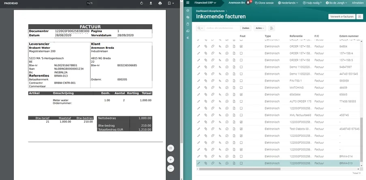This screenshot has height=180, width=366.
Task: Click the search field for all text columns
Action: click(x=222, y=28)
